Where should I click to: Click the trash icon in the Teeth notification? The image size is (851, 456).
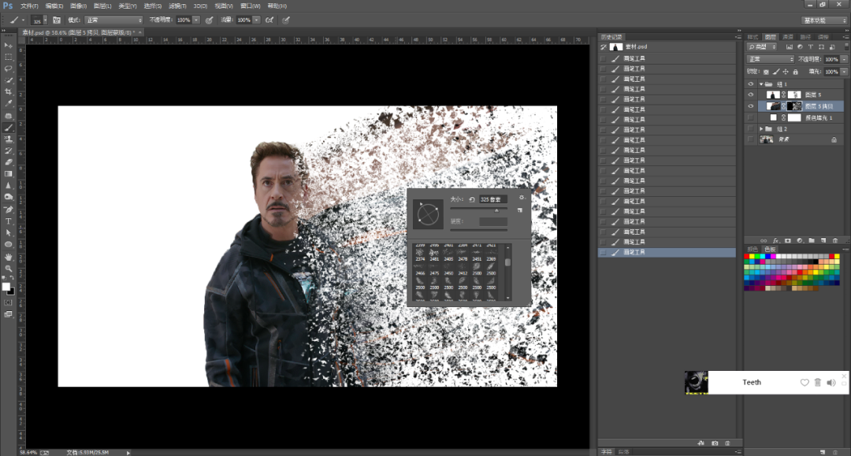[818, 382]
